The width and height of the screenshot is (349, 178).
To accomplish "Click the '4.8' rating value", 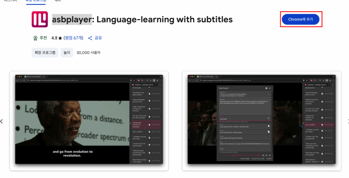I will [54, 38].
